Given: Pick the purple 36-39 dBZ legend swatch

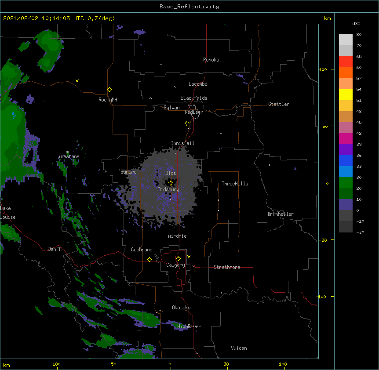Looking at the screenshot, I should click(346, 150).
